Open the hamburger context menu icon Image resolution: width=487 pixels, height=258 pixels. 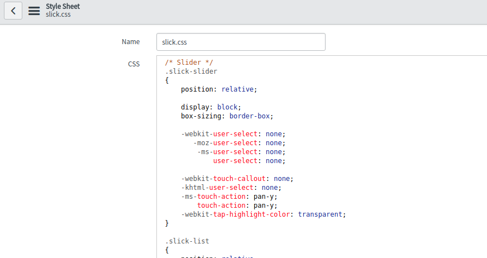tap(34, 11)
